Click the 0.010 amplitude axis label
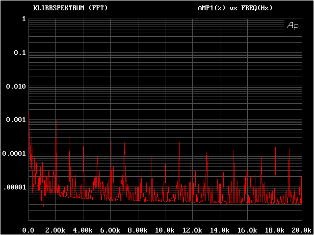The width and height of the screenshot is (314, 235). click(15, 87)
